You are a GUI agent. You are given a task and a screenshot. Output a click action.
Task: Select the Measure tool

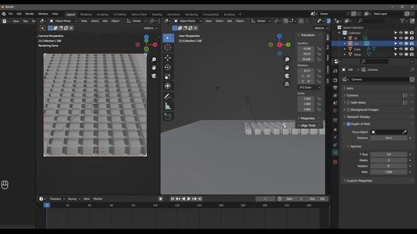pos(168,106)
